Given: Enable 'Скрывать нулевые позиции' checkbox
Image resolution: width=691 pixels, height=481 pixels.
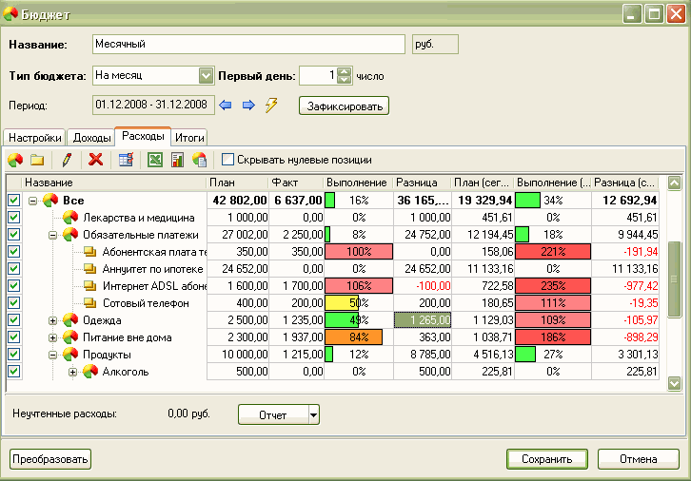Looking at the screenshot, I should pos(227,160).
